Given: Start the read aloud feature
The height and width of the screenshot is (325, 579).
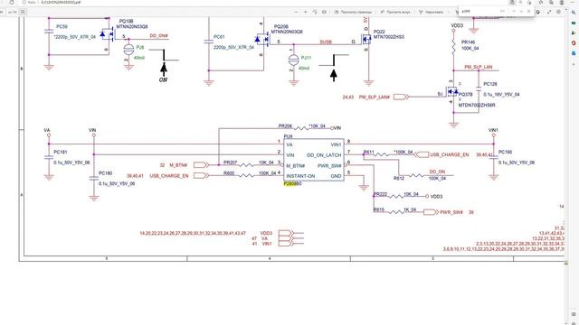Looking at the screenshot, I should coord(395,12).
